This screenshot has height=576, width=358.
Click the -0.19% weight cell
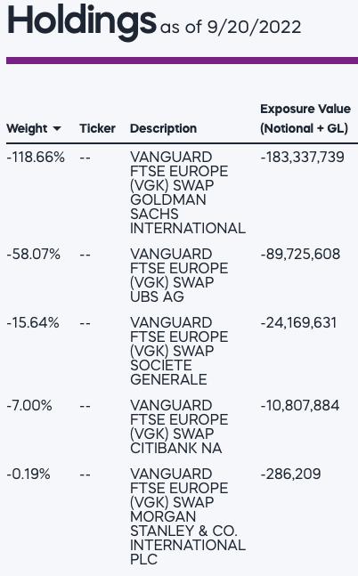point(28,474)
